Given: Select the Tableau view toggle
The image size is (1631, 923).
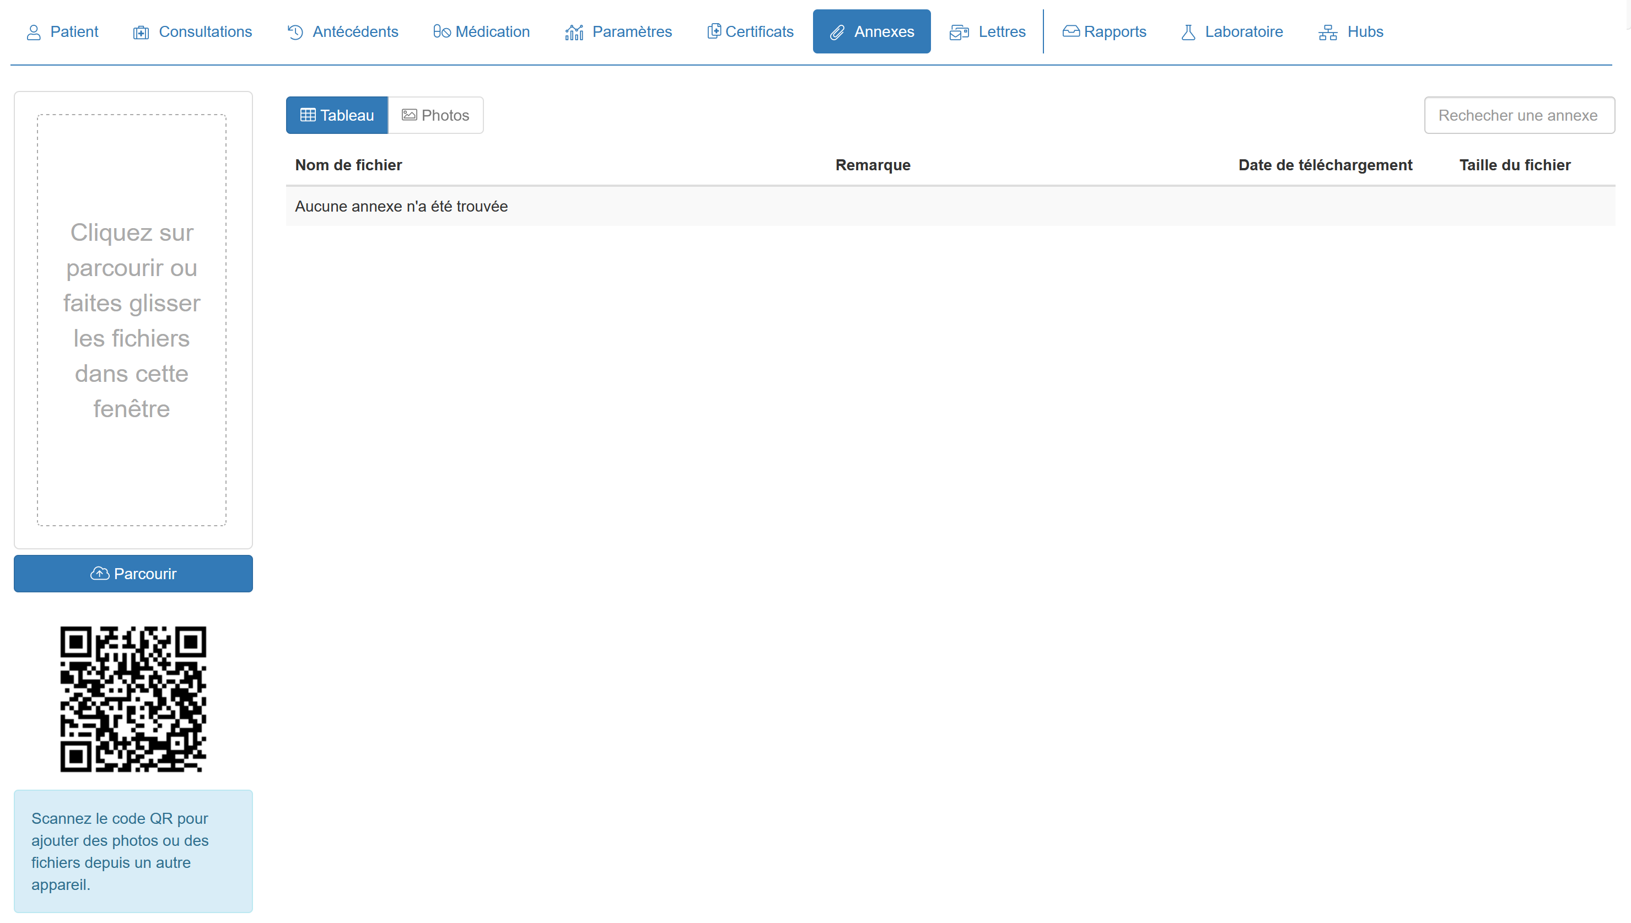Looking at the screenshot, I should point(337,115).
